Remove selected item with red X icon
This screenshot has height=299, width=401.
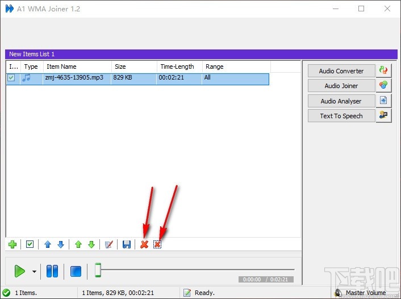point(144,244)
